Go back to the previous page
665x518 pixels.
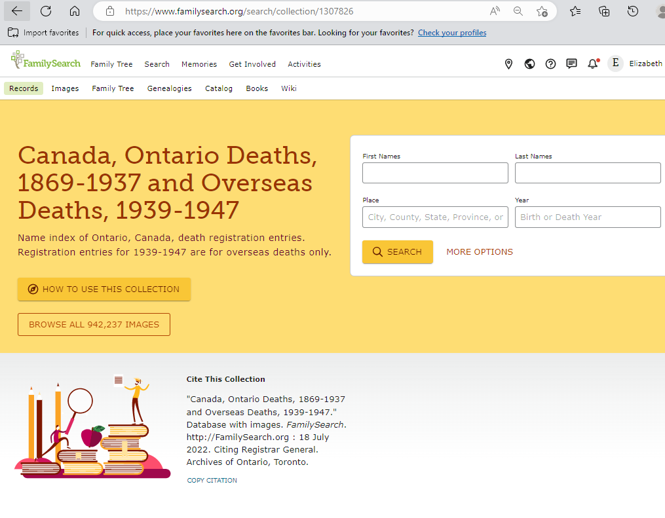17,11
